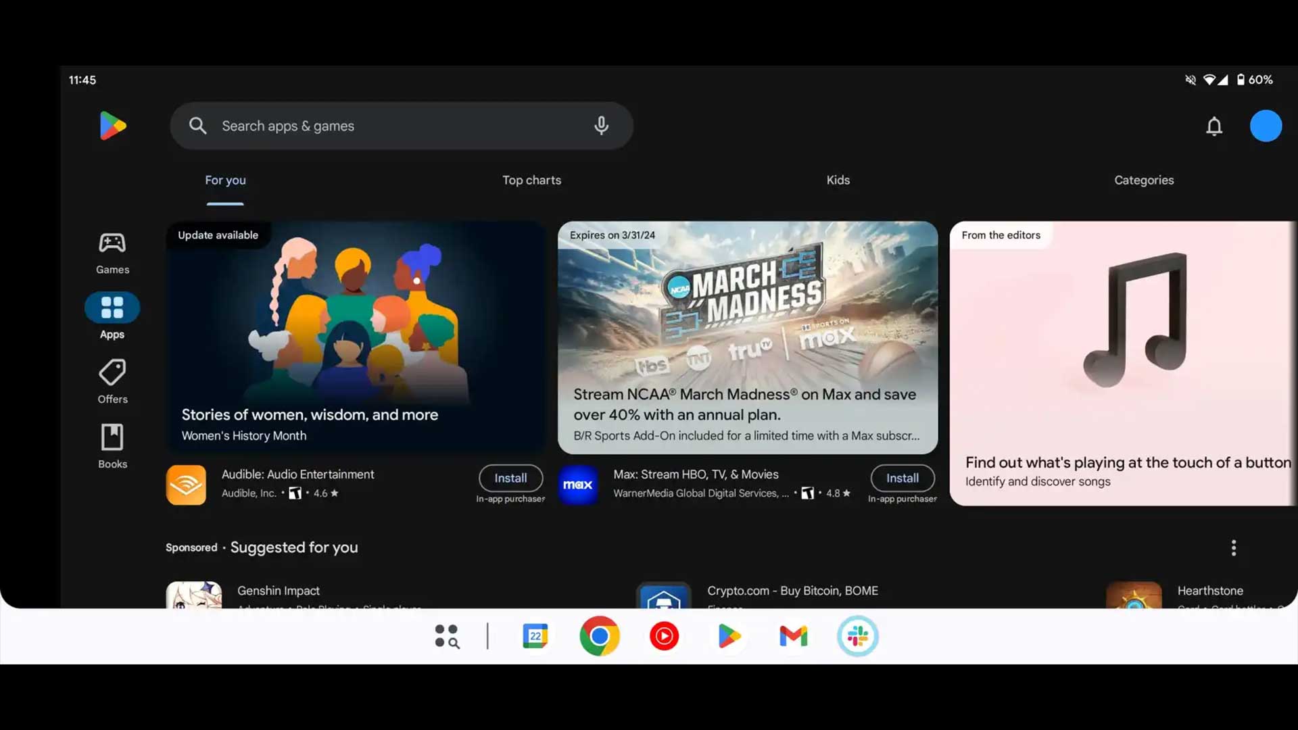Screen dimensions: 1298x730
Task: Open Slack from the taskbar
Action: [x=858, y=636]
